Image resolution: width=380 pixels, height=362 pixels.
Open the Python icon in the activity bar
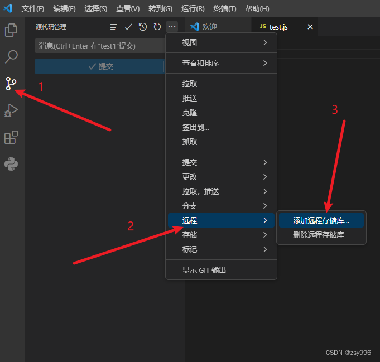(x=11, y=164)
